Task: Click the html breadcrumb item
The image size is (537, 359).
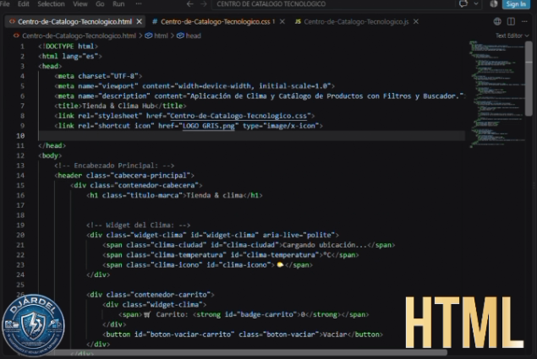Action: click(161, 35)
